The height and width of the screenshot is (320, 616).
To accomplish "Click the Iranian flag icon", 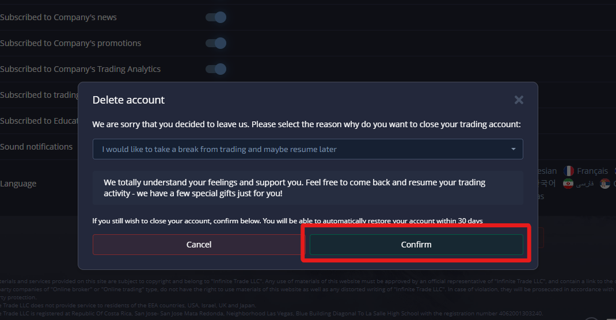I will point(568,184).
